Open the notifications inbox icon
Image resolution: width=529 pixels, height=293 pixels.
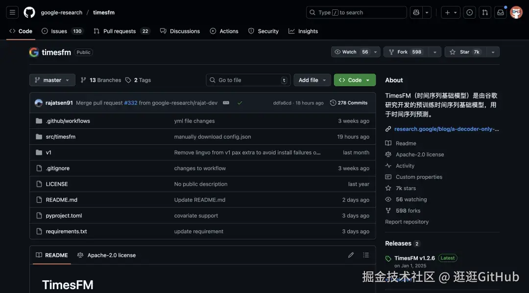pyautogui.click(x=500, y=12)
